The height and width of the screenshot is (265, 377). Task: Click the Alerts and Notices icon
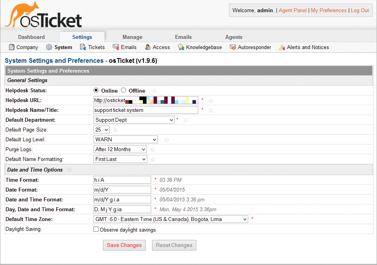[x=282, y=48]
